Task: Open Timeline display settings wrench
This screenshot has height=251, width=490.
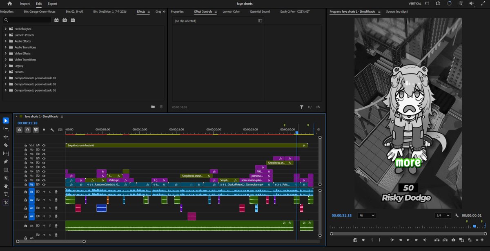Action: (52, 130)
